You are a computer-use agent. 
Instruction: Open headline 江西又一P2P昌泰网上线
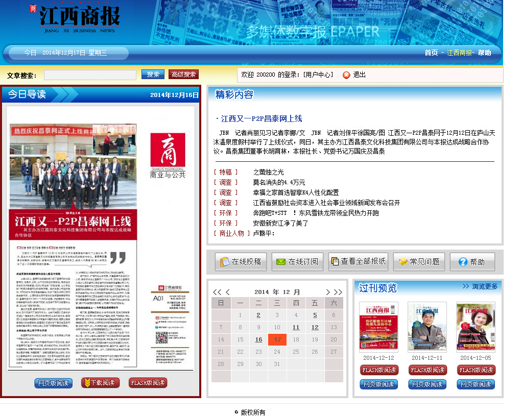(x=262, y=119)
